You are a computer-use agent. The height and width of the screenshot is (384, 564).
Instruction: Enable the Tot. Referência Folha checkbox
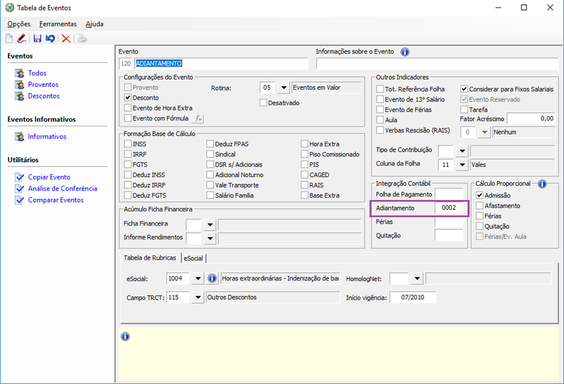(x=380, y=89)
